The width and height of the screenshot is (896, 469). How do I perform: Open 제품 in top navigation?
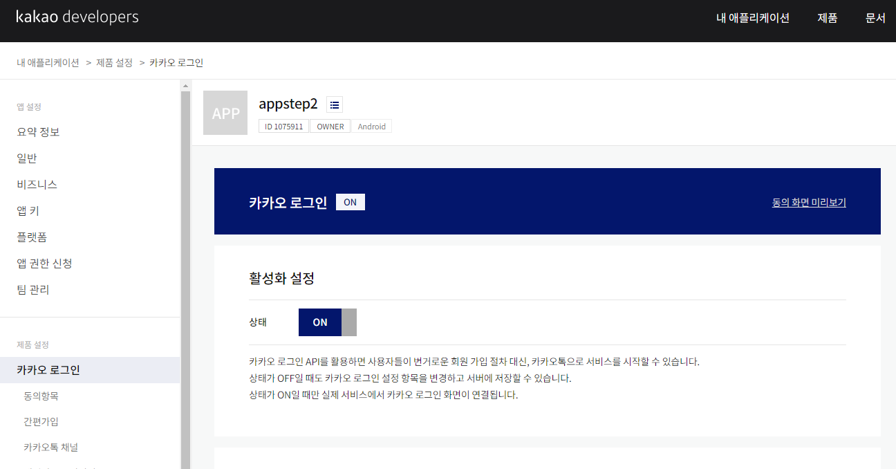pyautogui.click(x=828, y=18)
